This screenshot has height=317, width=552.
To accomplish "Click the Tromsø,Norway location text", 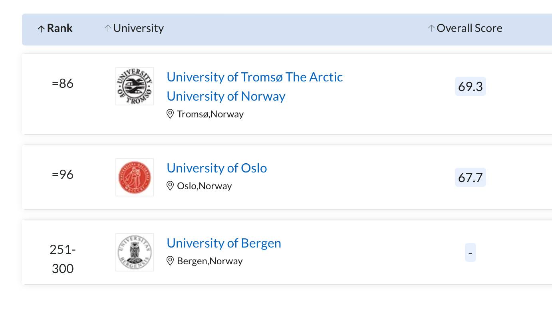I will [210, 114].
